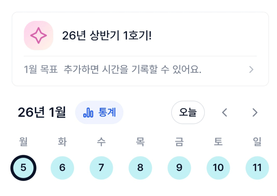Choose the date 11 circle
277x196 pixels.
point(257,168)
